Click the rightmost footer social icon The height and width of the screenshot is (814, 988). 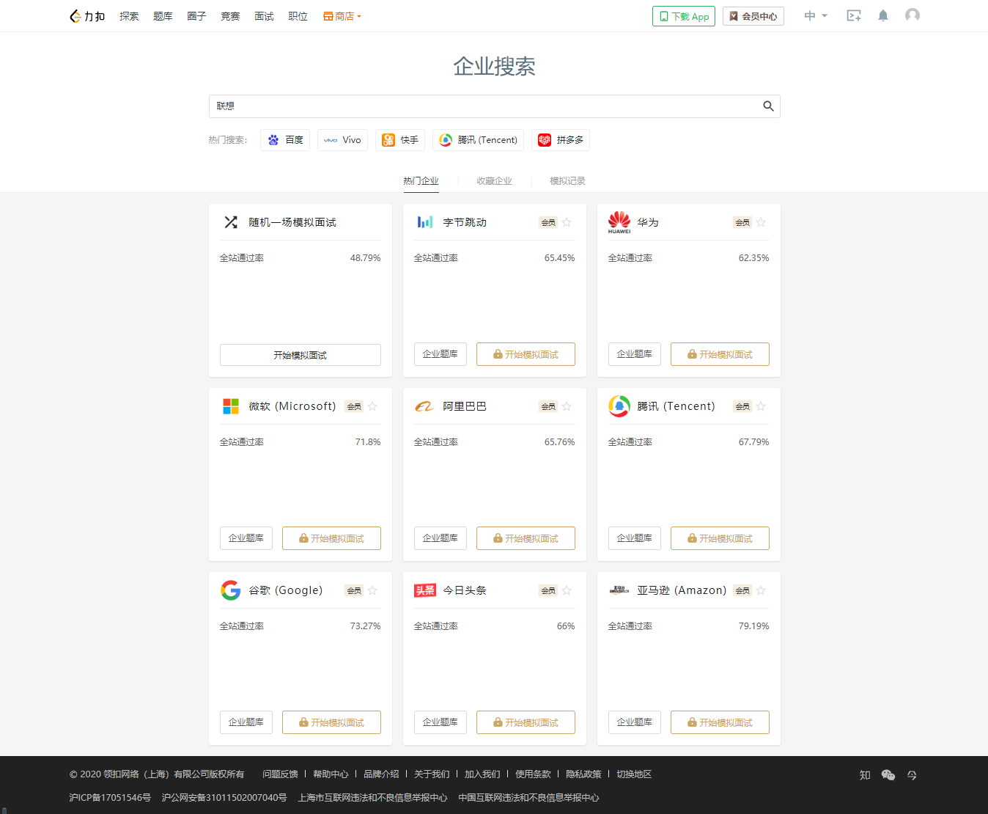coord(912,775)
